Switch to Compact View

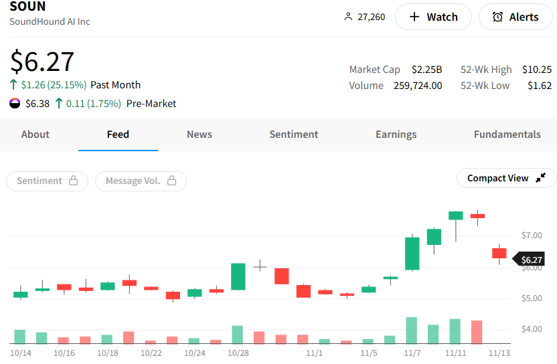click(x=506, y=178)
